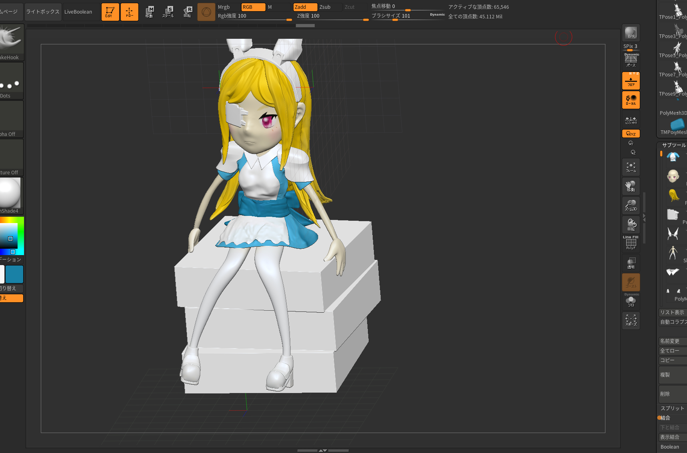The width and height of the screenshot is (687, 453).
Task: Toggle transparency (透明) display
Action: coord(631,263)
